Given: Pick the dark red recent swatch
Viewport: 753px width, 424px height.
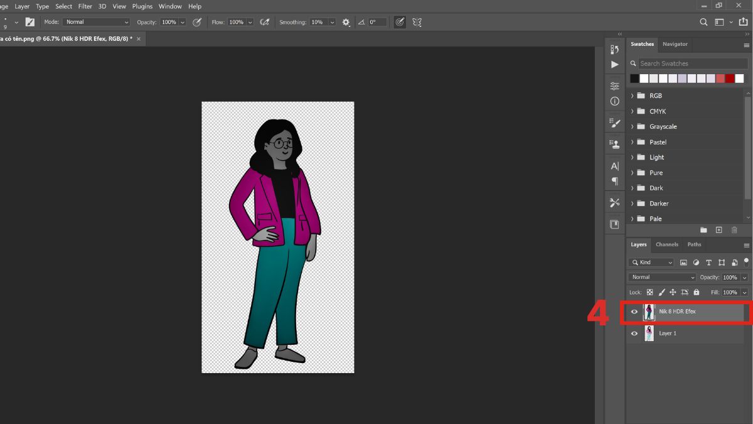Looking at the screenshot, I should 729,79.
